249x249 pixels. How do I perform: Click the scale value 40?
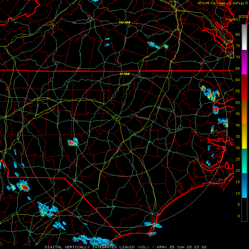238,125
